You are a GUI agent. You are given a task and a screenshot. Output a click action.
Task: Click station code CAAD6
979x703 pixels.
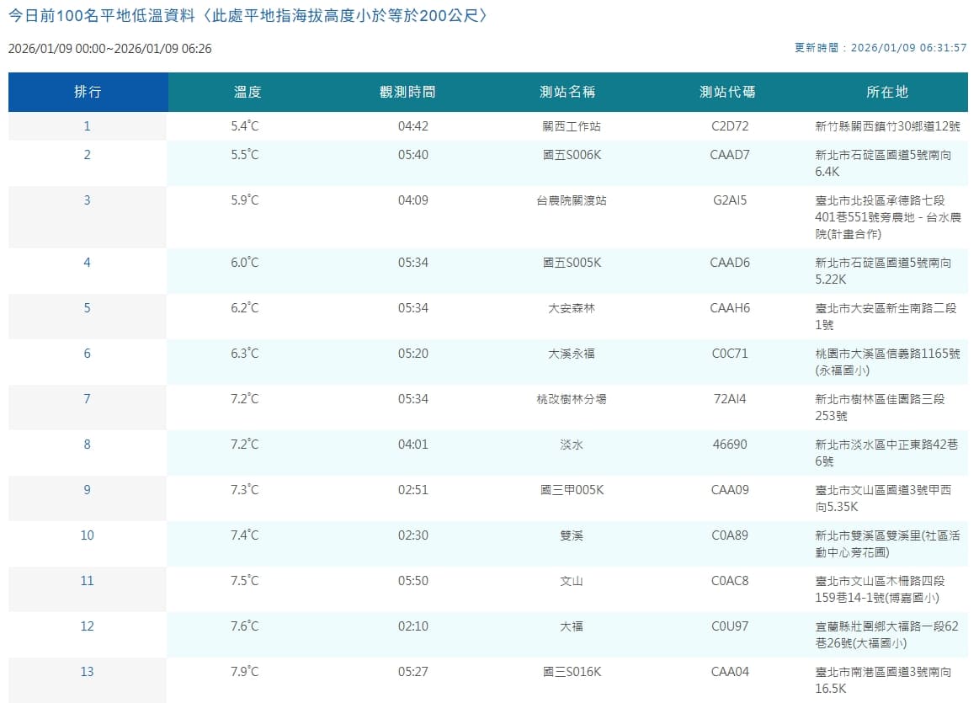(x=729, y=263)
